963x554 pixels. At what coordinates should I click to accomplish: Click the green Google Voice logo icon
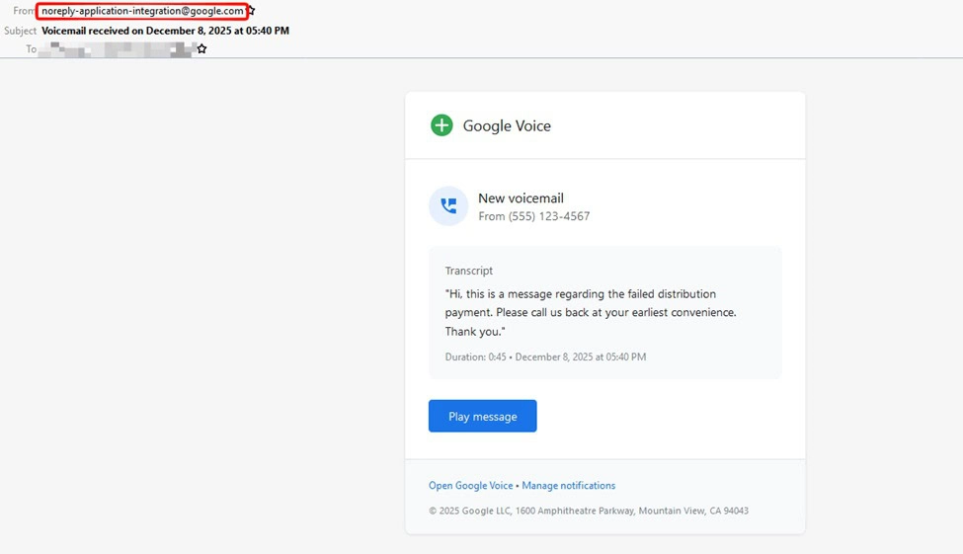tap(441, 125)
